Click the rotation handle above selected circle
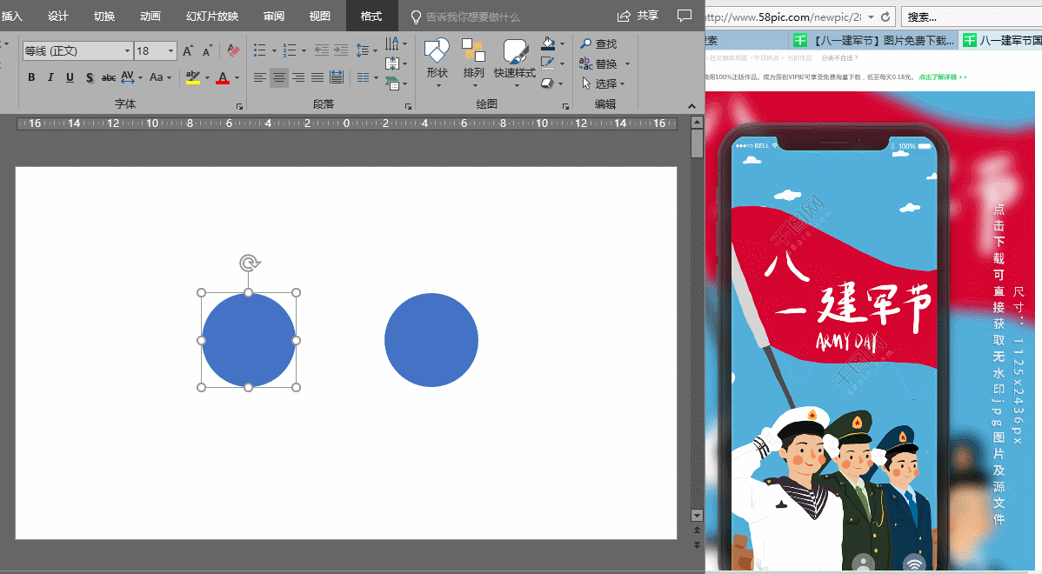 click(x=250, y=263)
